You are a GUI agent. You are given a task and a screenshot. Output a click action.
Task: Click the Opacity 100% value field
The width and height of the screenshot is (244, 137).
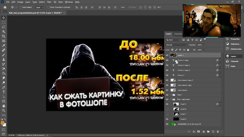pos(199,45)
